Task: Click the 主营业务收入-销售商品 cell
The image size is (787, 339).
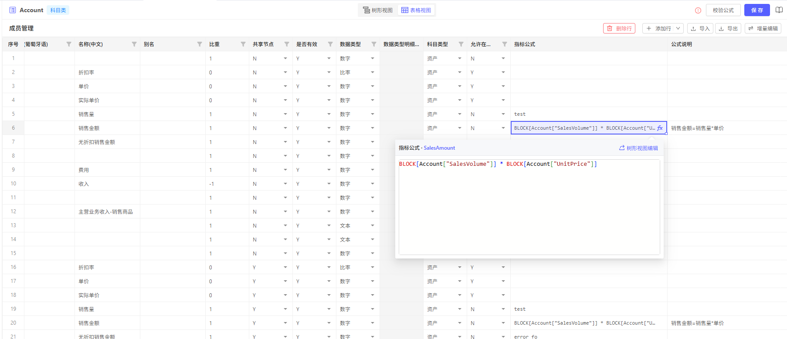Action: [x=107, y=211]
